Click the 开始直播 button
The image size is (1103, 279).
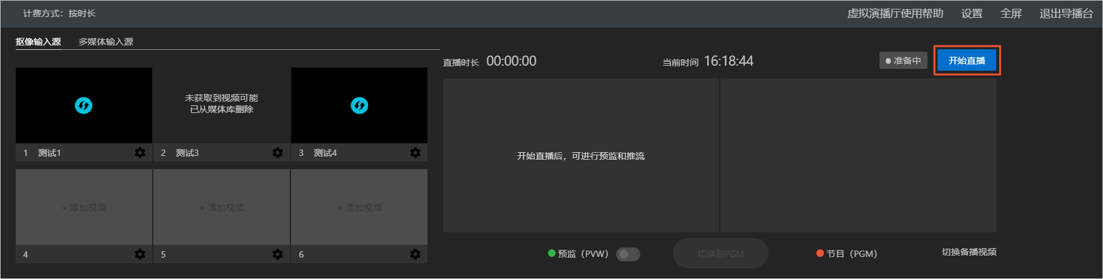[x=967, y=61]
